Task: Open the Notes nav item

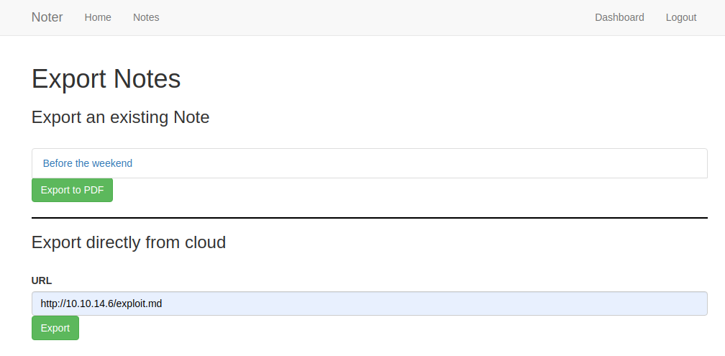Action: coord(146,17)
